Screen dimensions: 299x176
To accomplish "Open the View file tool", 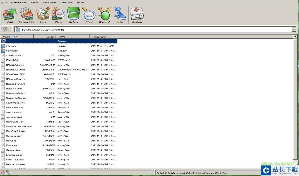I will (58, 14).
